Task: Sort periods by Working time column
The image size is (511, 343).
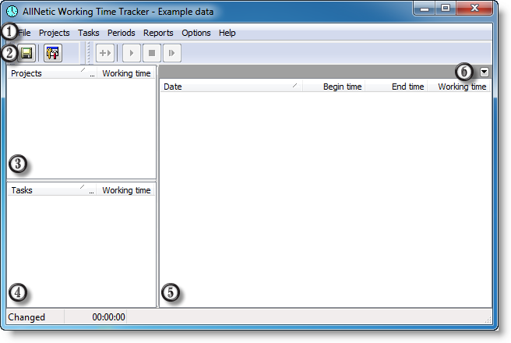Action: click(459, 87)
